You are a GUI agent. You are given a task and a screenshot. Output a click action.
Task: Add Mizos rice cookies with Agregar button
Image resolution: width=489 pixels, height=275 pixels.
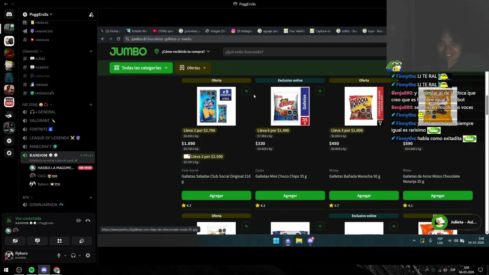438,196
